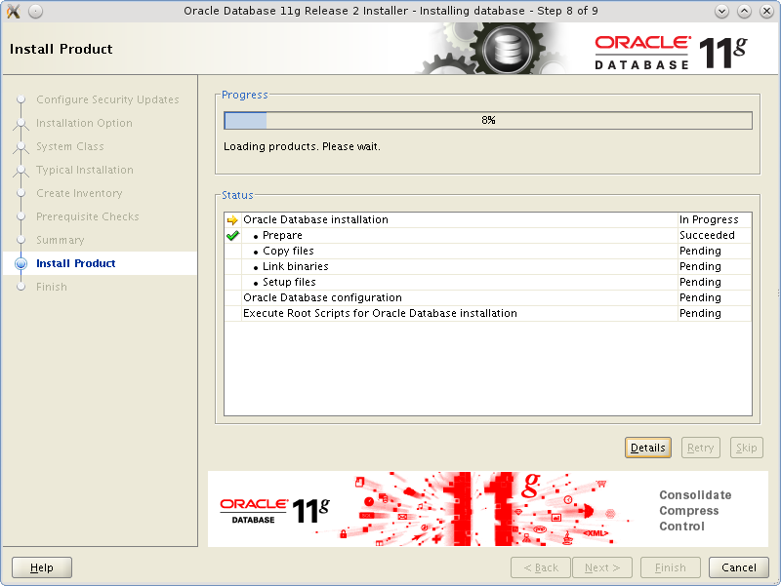Click the 8% progress bar
The image size is (781, 586).
[488, 121]
